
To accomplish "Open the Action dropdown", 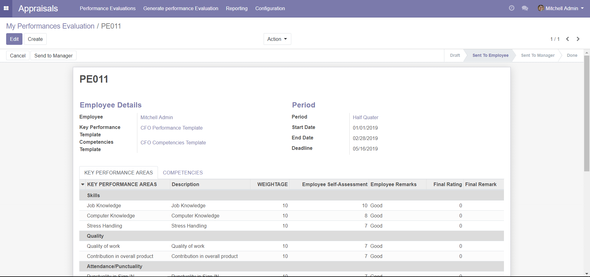I will [x=277, y=39].
